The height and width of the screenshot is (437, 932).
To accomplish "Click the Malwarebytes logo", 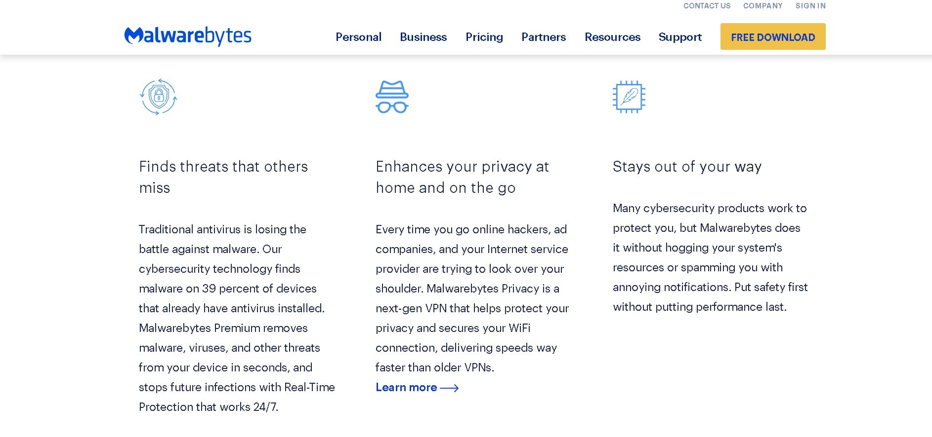I will pyautogui.click(x=188, y=36).
